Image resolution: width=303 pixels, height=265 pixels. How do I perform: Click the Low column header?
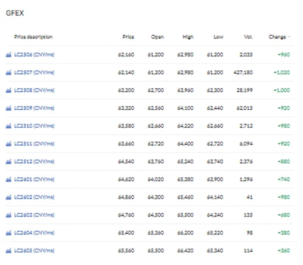point(218,37)
